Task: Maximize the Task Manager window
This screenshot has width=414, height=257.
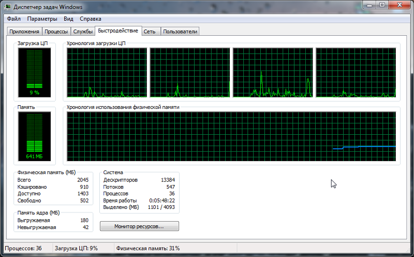Action: coord(382,5)
